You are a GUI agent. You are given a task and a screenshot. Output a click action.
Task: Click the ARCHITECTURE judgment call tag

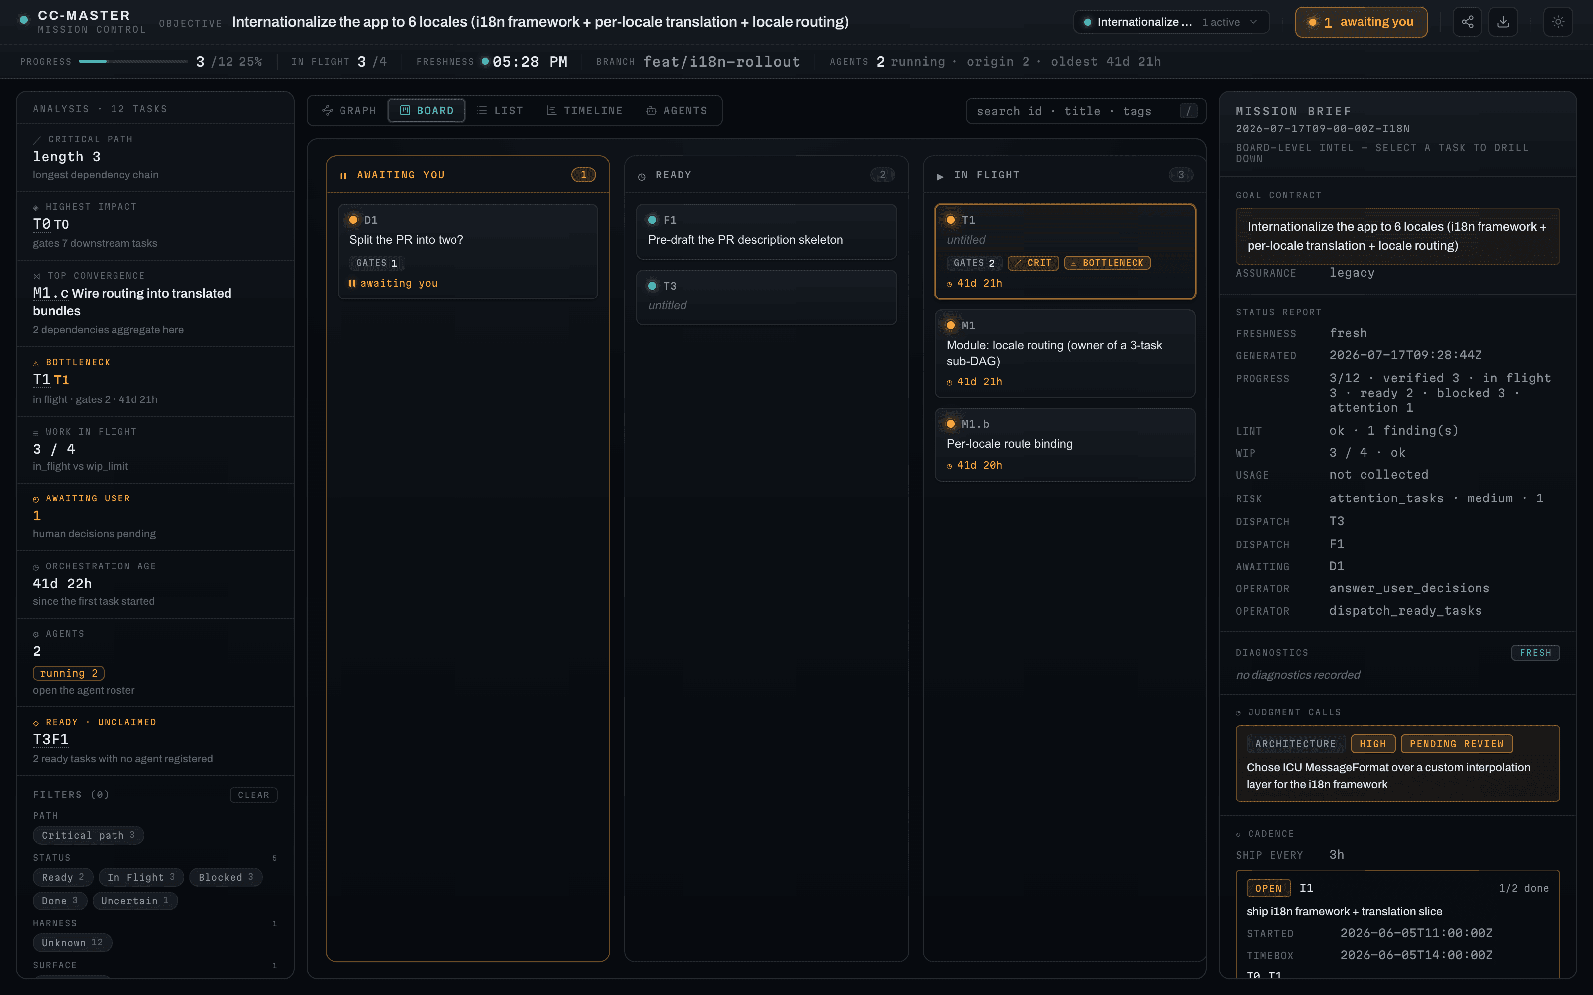click(1295, 744)
